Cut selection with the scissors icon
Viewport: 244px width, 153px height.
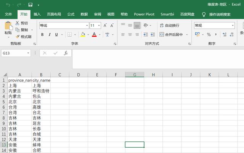click(x=17, y=23)
